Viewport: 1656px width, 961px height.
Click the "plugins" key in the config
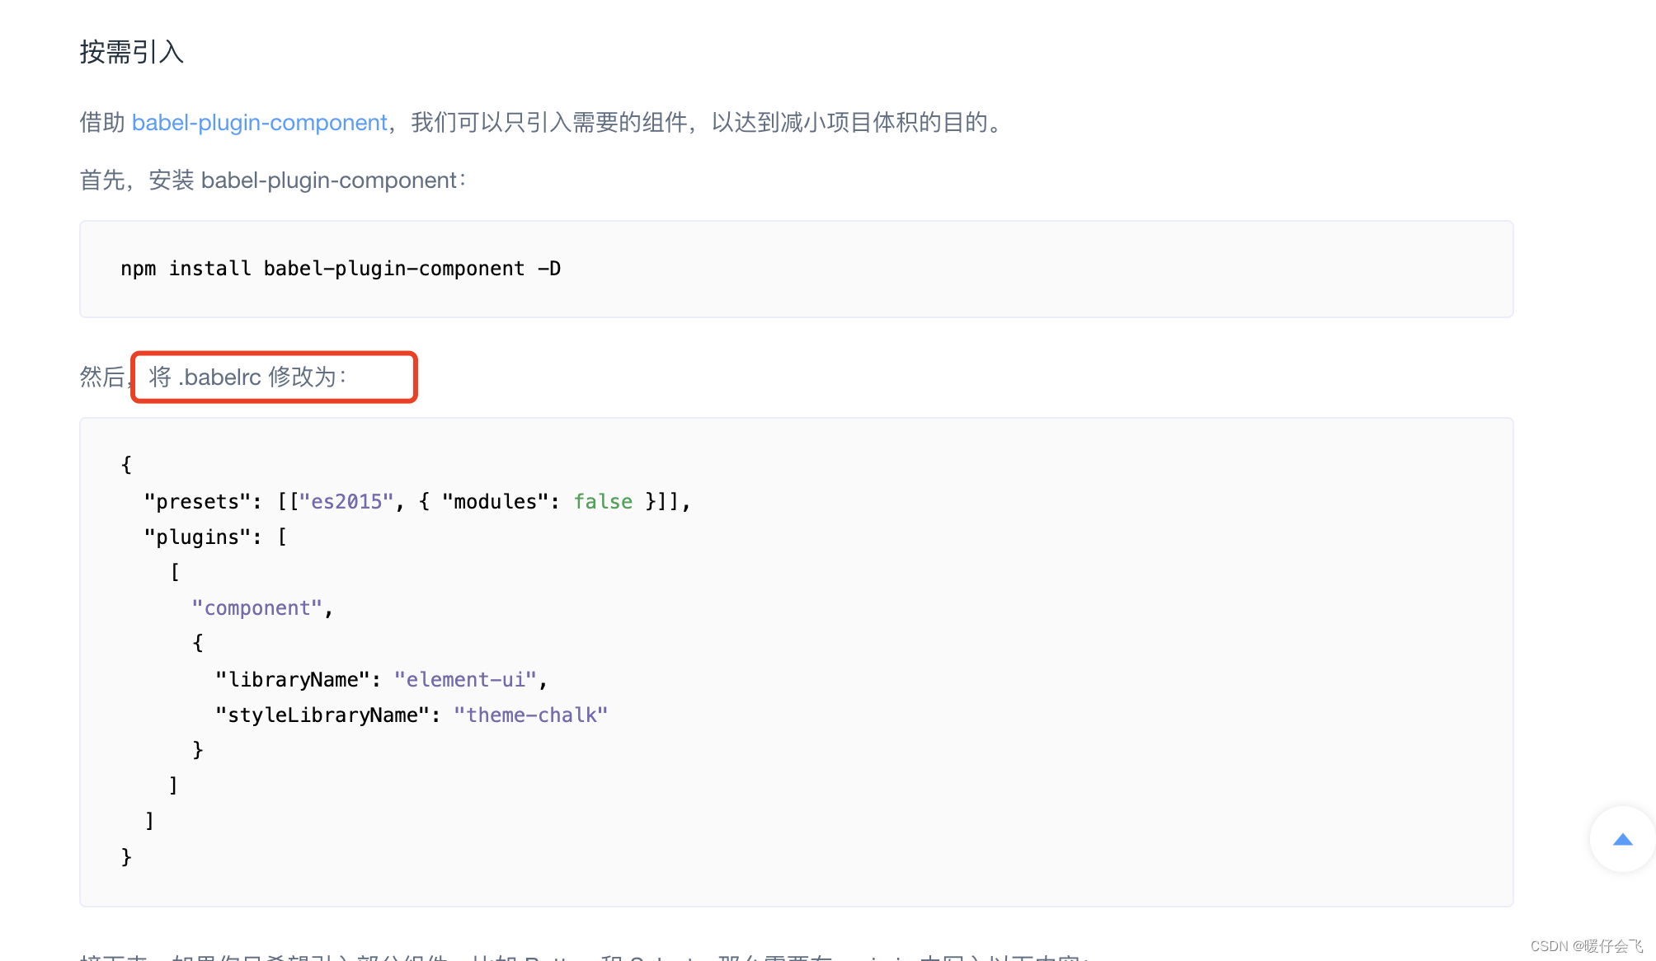click(x=197, y=537)
